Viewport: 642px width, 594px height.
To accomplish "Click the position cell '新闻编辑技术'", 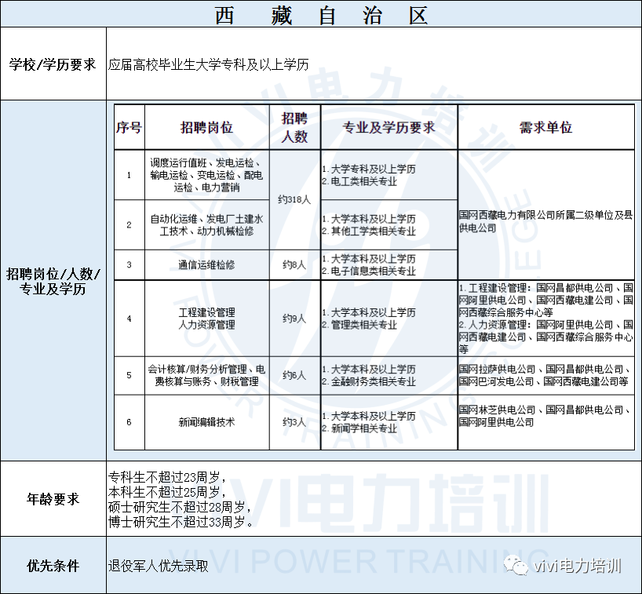I will [x=206, y=422].
